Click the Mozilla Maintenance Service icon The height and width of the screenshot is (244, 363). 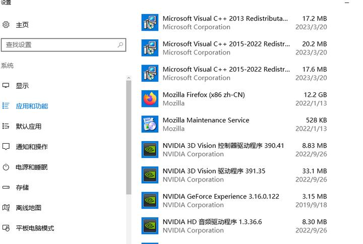click(150, 124)
